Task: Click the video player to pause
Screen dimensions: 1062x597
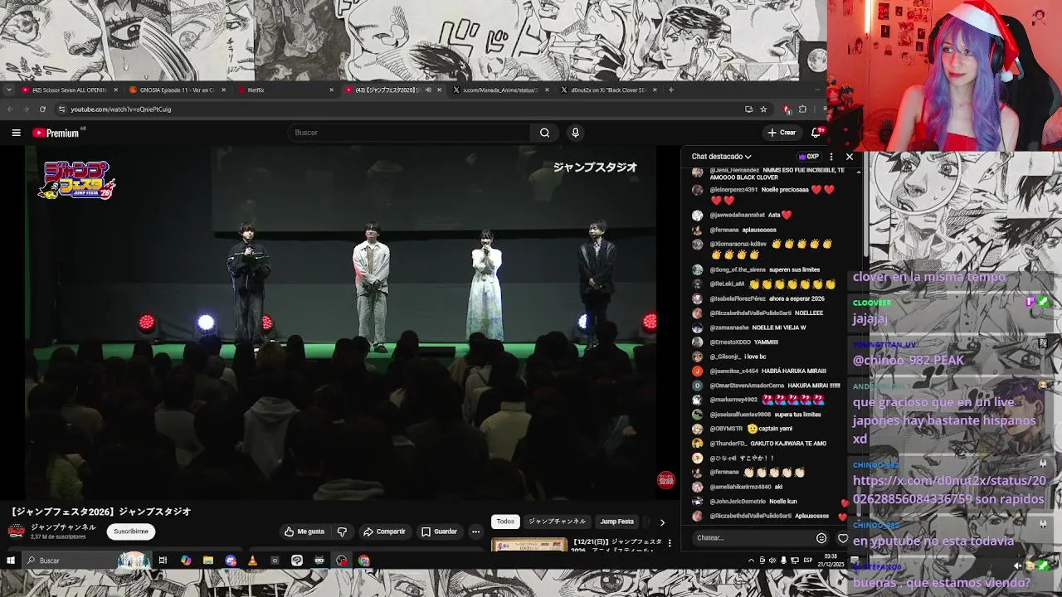Action: 341,323
